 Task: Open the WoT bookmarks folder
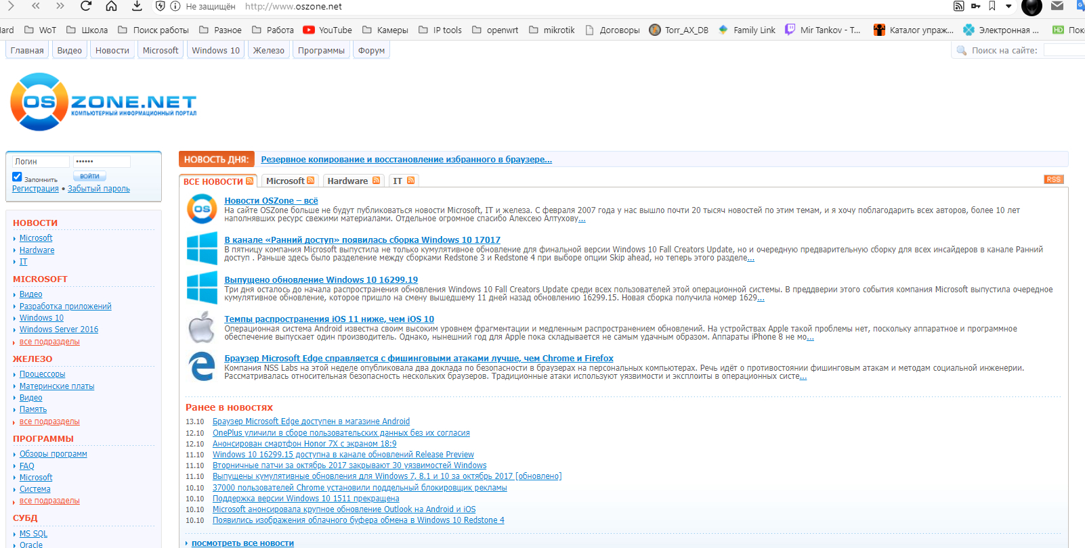pos(41,30)
